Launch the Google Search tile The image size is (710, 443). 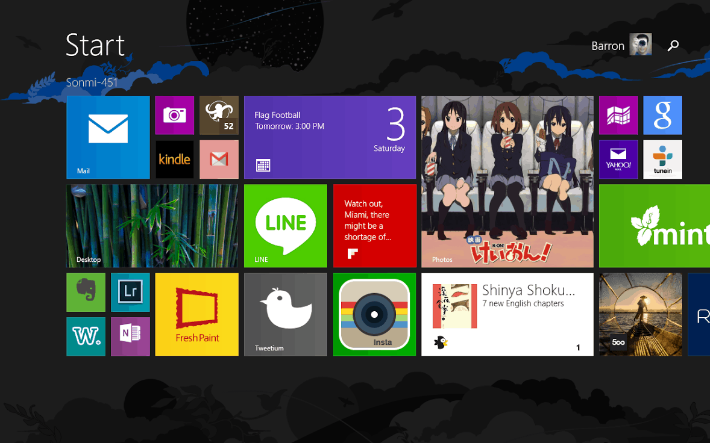[x=662, y=115]
